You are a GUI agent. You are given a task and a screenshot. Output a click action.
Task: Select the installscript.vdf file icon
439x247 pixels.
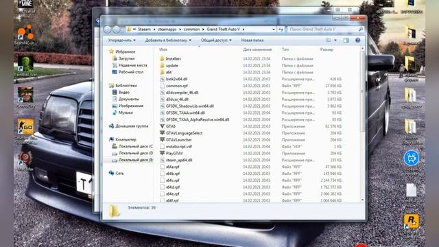pyautogui.click(x=162, y=146)
